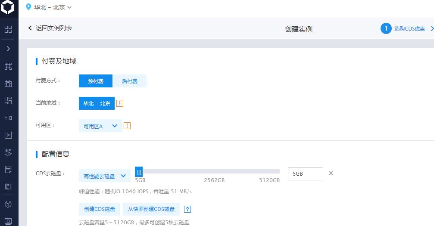
Task: Expand the sidebar with the arrow chevron
Action: [x=8, y=49]
